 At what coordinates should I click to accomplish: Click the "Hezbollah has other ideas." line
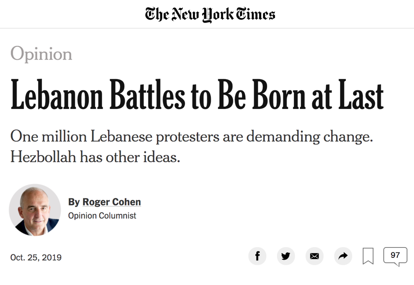pyautogui.click(x=96, y=157)
